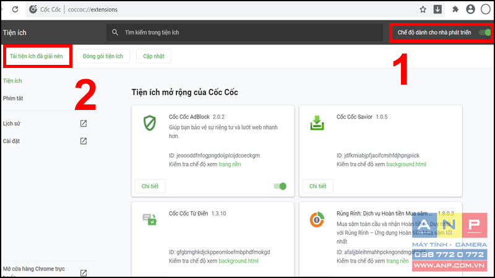The width and height of the screenshot is (495, 278).
Task: Click the Cốc Cốc Từ Điển icon
Action: click(x=150, y=219)
